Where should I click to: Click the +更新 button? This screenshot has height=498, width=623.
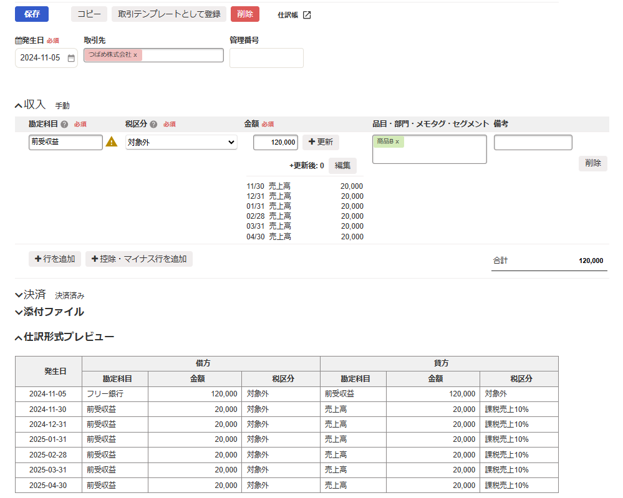point(321,142)
